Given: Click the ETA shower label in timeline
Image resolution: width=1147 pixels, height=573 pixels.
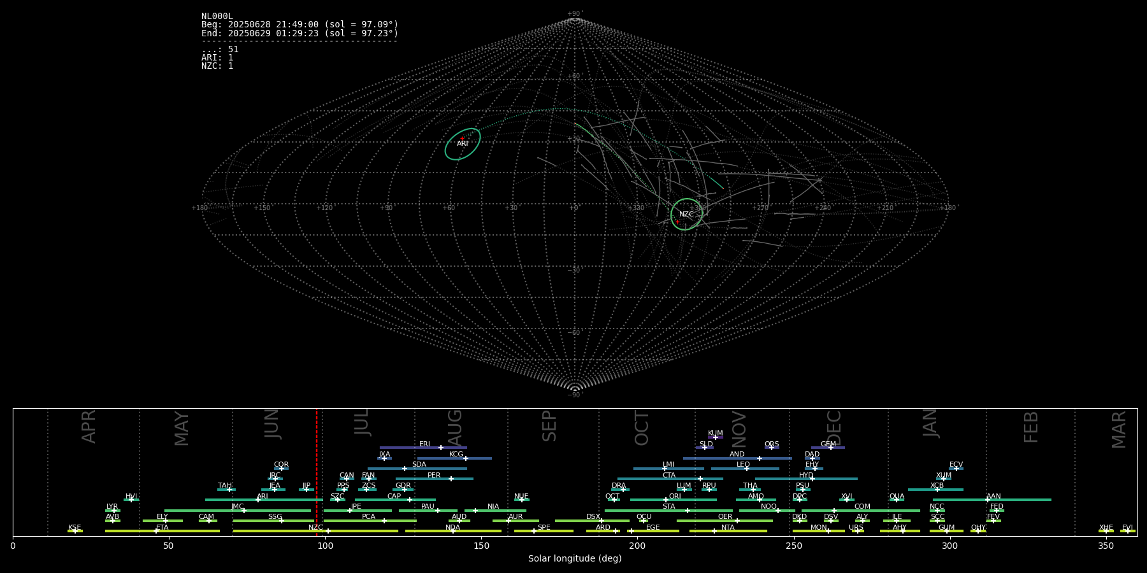Looking at the screenshot, I should [x=162, y=528].
